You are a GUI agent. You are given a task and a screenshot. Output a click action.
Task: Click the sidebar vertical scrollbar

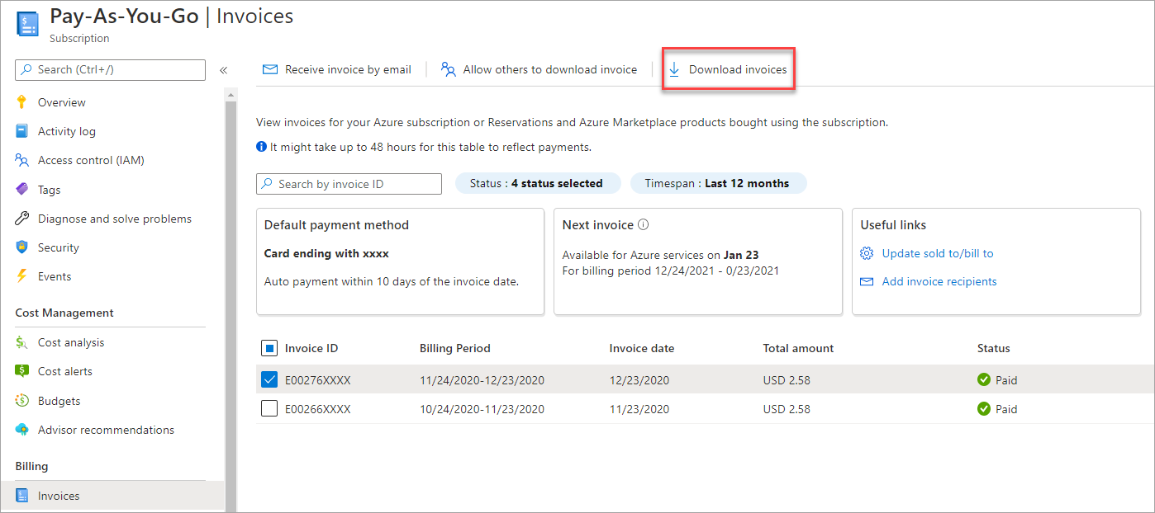pos(231,289)
